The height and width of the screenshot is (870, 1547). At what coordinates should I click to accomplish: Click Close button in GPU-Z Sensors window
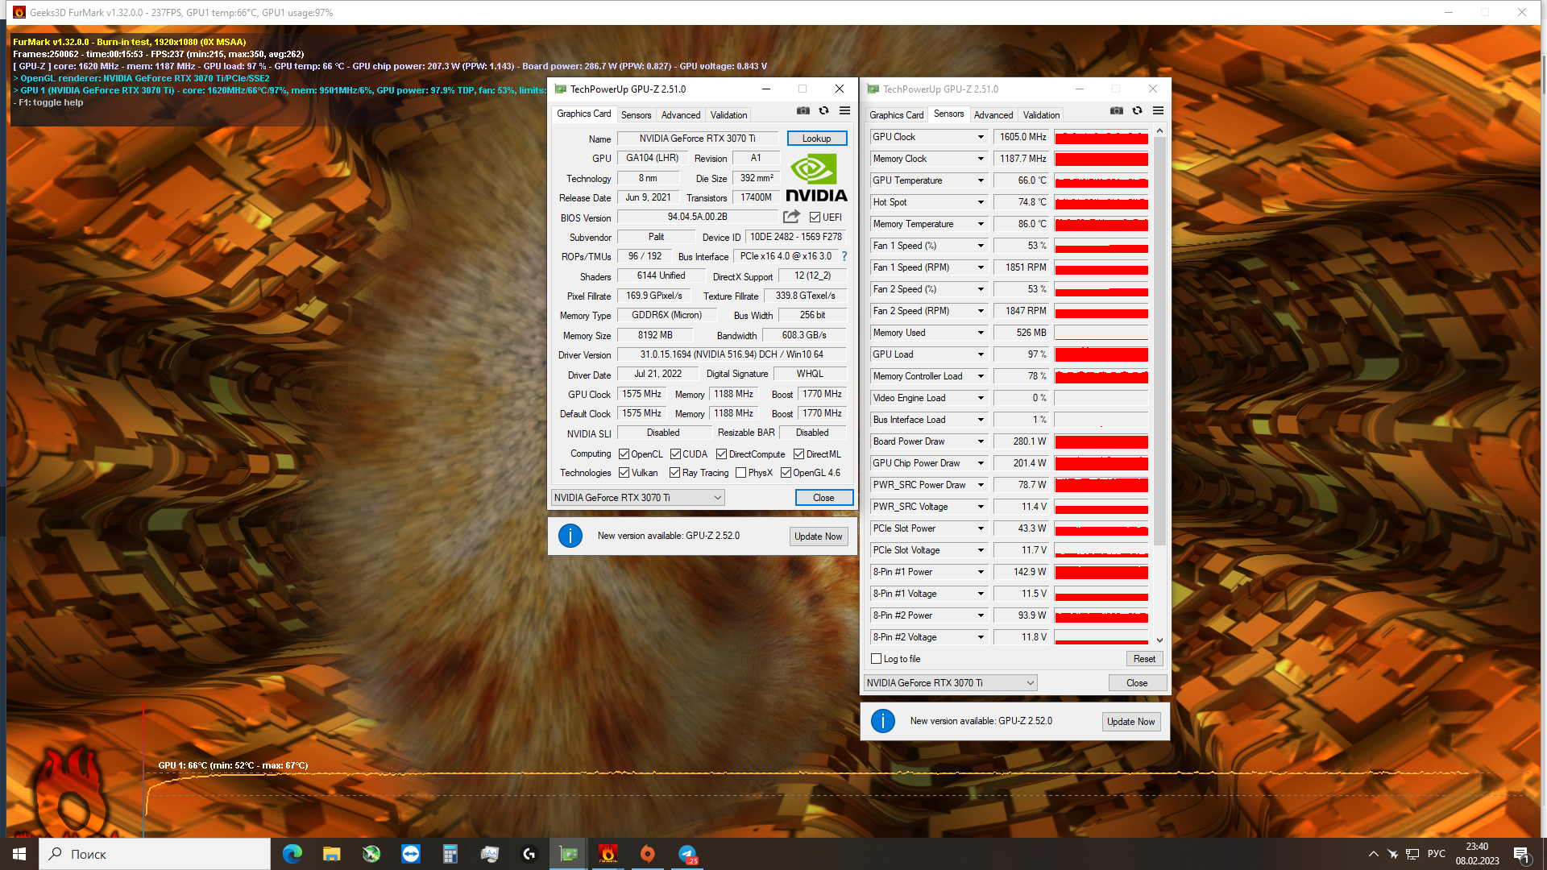pyautogui.click(x=1137, y=683)
